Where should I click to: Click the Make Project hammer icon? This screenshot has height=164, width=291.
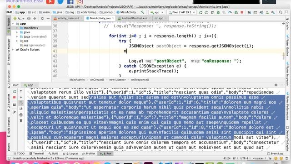click(142, 12)
